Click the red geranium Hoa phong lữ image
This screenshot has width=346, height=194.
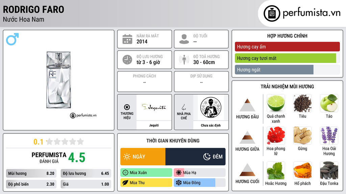click(x=276, y=135)
